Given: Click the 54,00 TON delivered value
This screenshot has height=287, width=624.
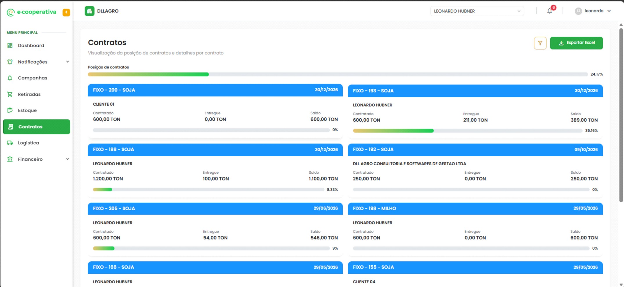Looking at the screenshot, I should (x=215, y=238).
